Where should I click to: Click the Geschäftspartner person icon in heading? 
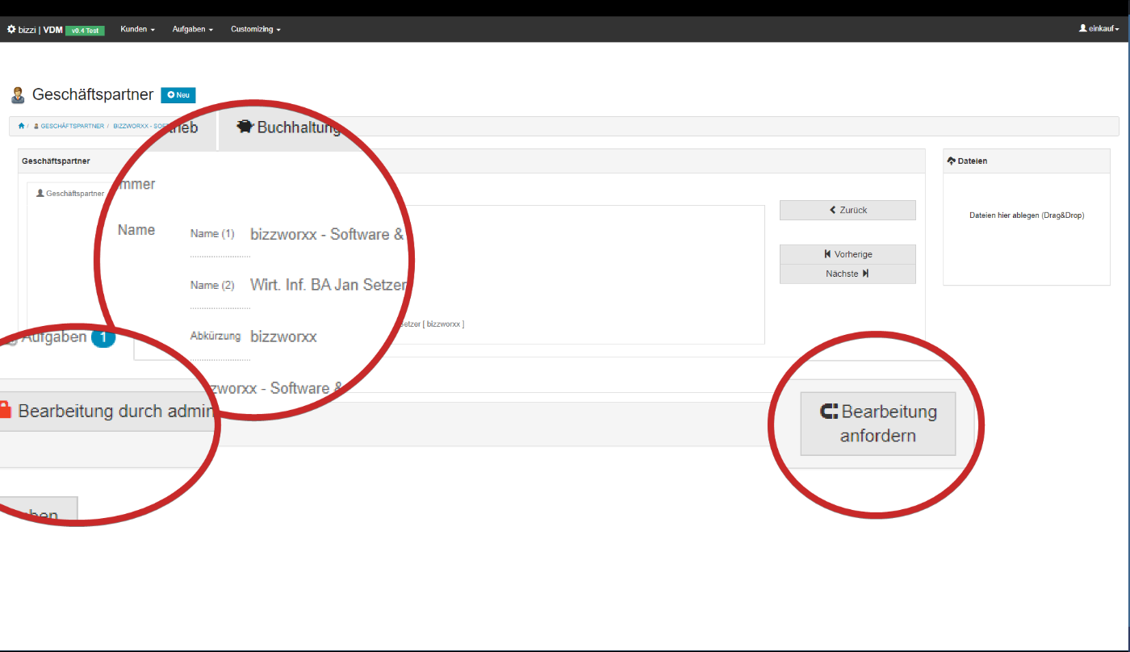(18, 95)
